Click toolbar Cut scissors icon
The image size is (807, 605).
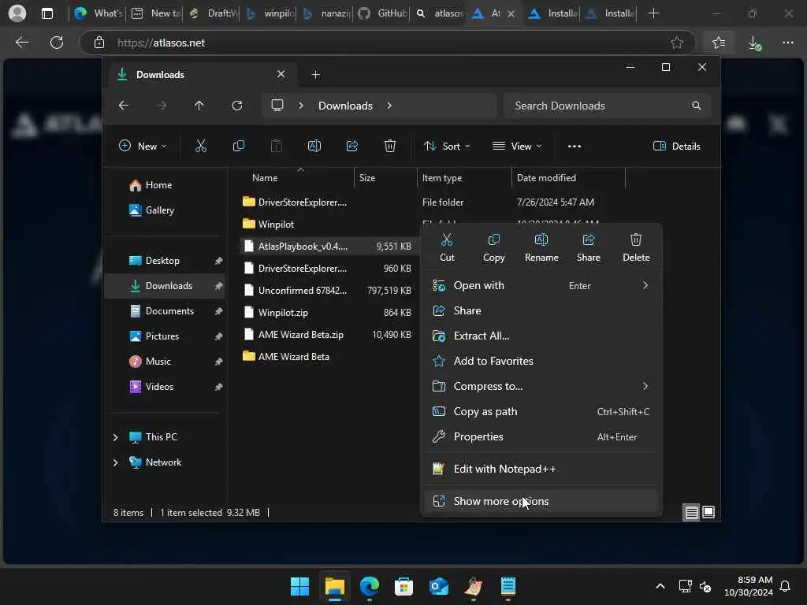tap(201, 146)
